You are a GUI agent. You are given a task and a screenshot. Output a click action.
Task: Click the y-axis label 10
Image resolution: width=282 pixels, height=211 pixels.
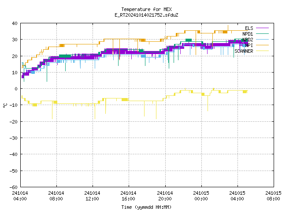pos(15,73)
